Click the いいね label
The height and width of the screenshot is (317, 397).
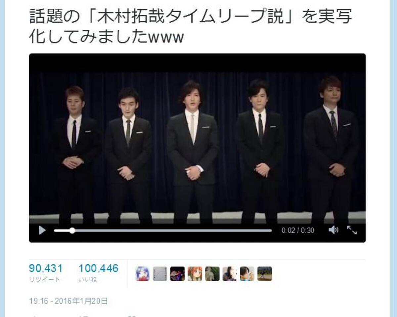[88, 280]
